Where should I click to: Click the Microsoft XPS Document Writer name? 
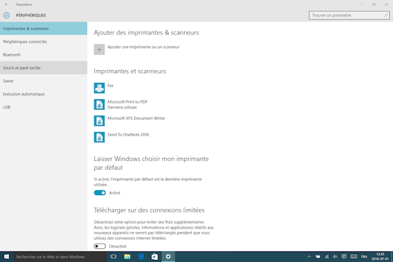(x=136, y=118)
